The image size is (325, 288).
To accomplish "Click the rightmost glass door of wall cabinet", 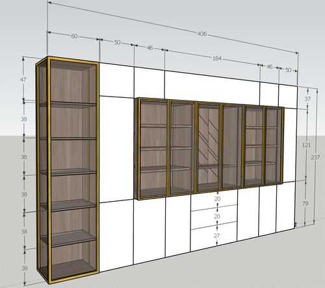I will 273,146.
